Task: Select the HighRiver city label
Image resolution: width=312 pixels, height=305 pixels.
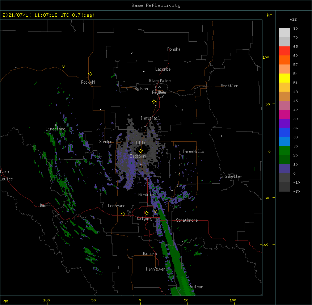Action: coord(156,269)
